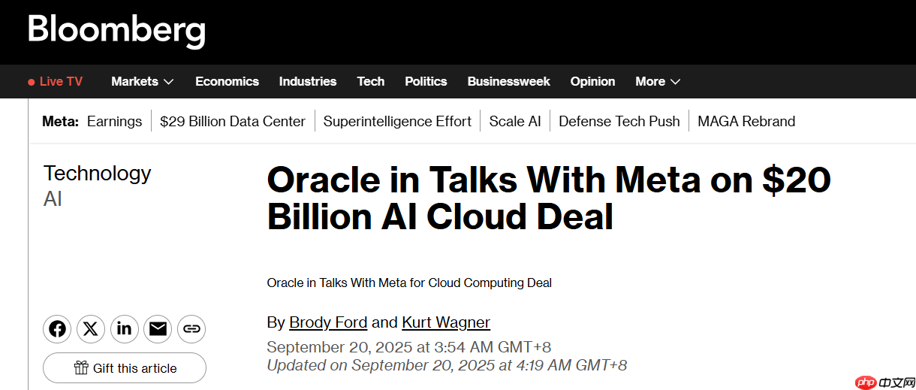Share article on LinkedIn
Screen dimensions: 916x390
124,329
